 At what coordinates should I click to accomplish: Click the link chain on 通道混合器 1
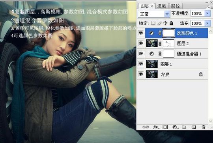click(160, 54)
